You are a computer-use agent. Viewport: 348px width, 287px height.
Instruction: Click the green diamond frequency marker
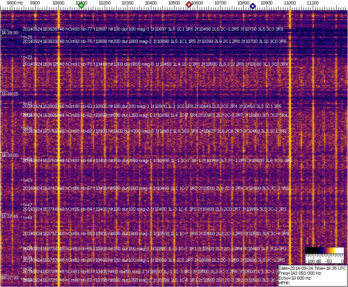(x=81, y=5)
